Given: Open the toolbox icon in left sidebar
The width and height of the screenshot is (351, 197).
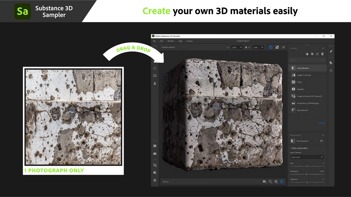Looking at the screenshot, I should click(x=155, y=154).
